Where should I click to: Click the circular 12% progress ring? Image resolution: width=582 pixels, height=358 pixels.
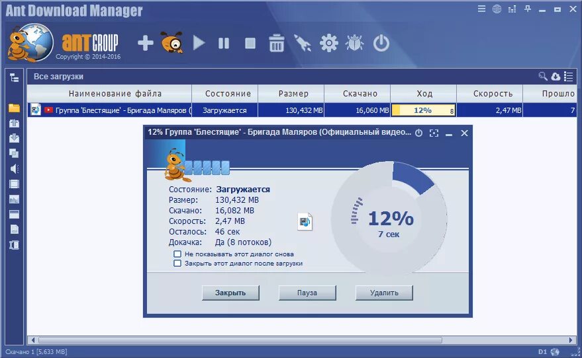pyautogui.click(x=389, y=219)
